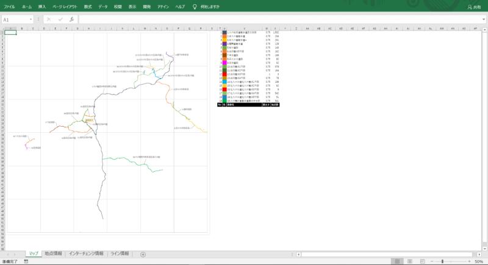Screen dimensions: 488x265
Task: Click the red color cell in row 12
Action: pyautogui.click(x=224, y=74)
